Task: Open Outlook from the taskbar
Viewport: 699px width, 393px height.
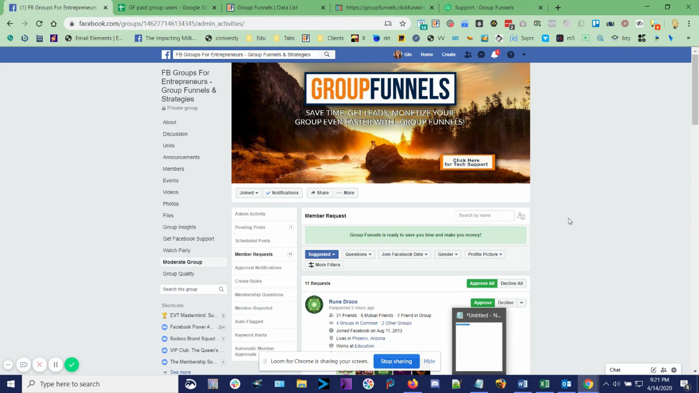Action: pyautogui.click(x=566, y=384)
